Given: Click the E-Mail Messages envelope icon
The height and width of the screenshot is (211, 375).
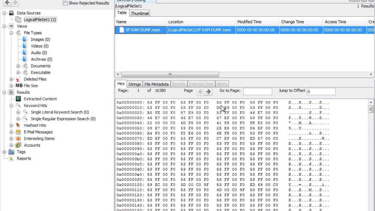Looking at the screenshot, I should click(18, 132).
